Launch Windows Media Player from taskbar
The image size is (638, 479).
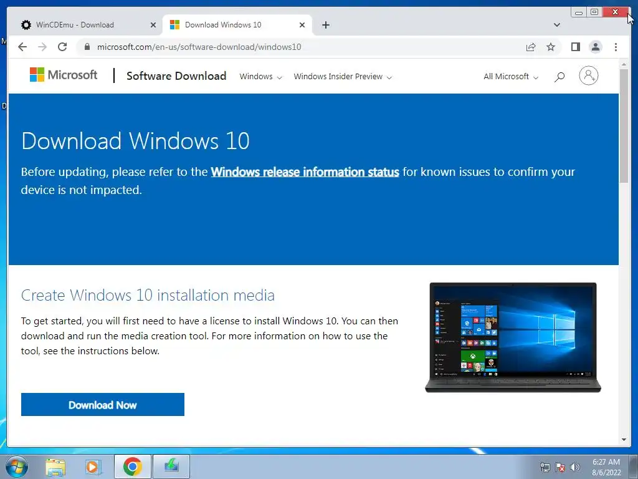[x=93, y=467]
